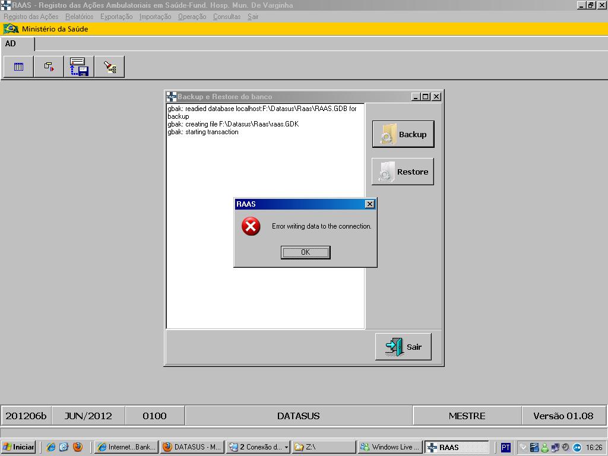Launch Firefox from quick launch bar

pyautogui.click(x=78, y=447)
